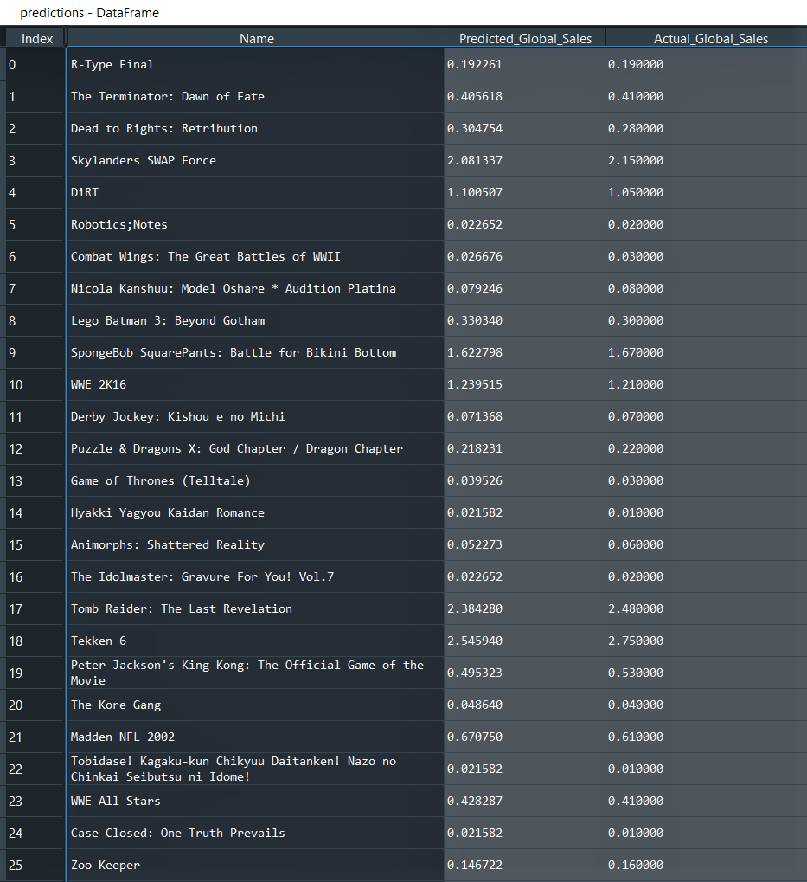Select 'Tomb Raider: The Last Revelation' cell

tap(255, 609)
